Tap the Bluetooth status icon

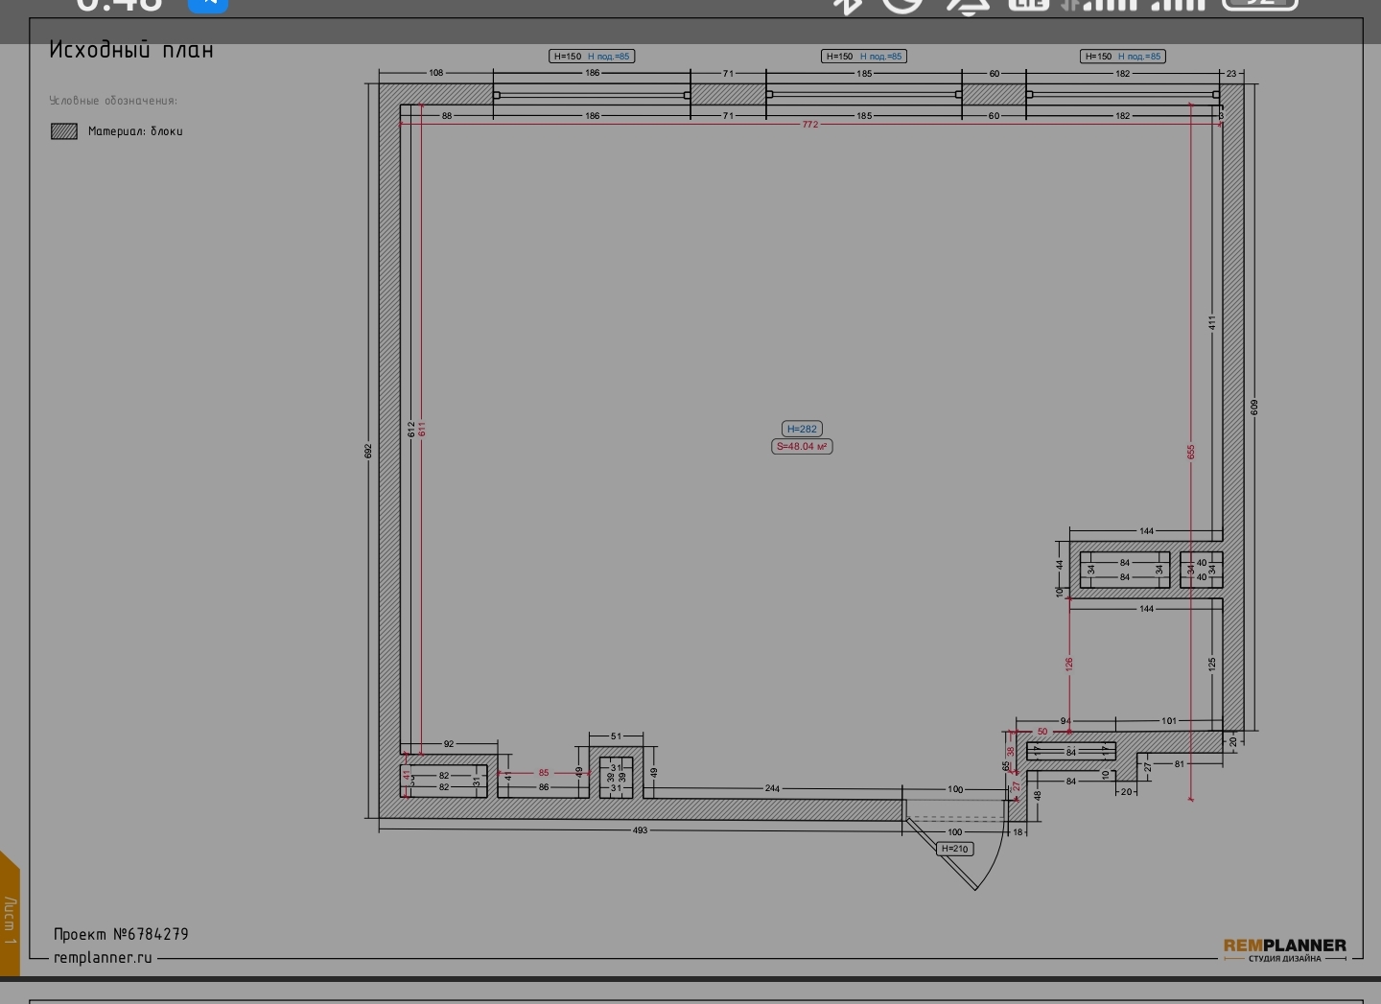pos(847,5)
